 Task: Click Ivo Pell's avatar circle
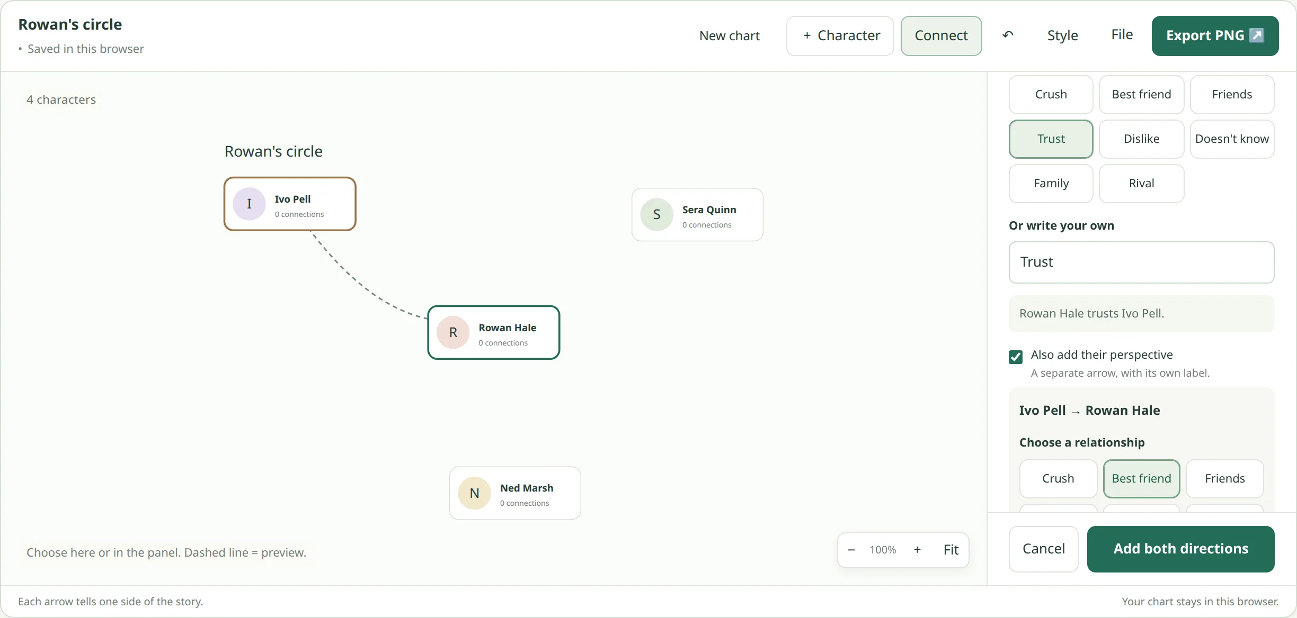pyautogui.click(x=249, y=204)
